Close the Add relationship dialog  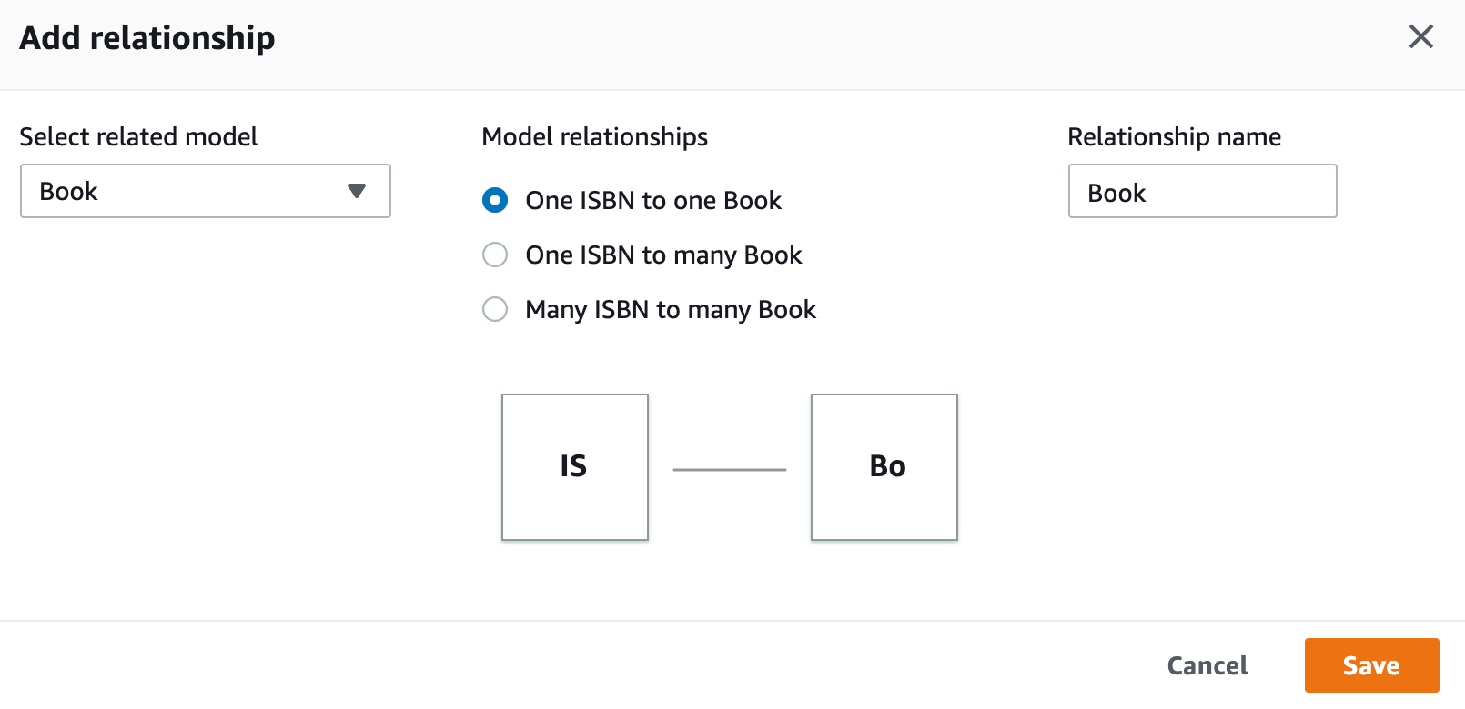click(1420, 36)
